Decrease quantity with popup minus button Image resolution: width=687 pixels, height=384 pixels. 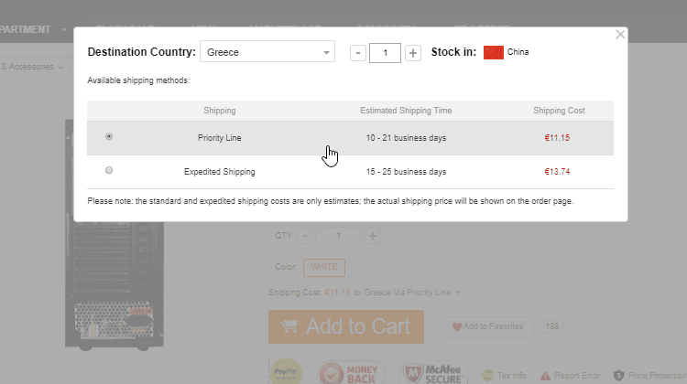(358, 53)
